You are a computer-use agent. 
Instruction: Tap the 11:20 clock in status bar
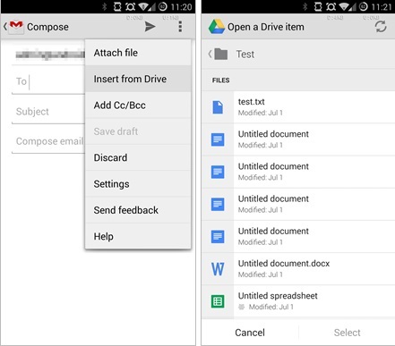tap(181, 6)
